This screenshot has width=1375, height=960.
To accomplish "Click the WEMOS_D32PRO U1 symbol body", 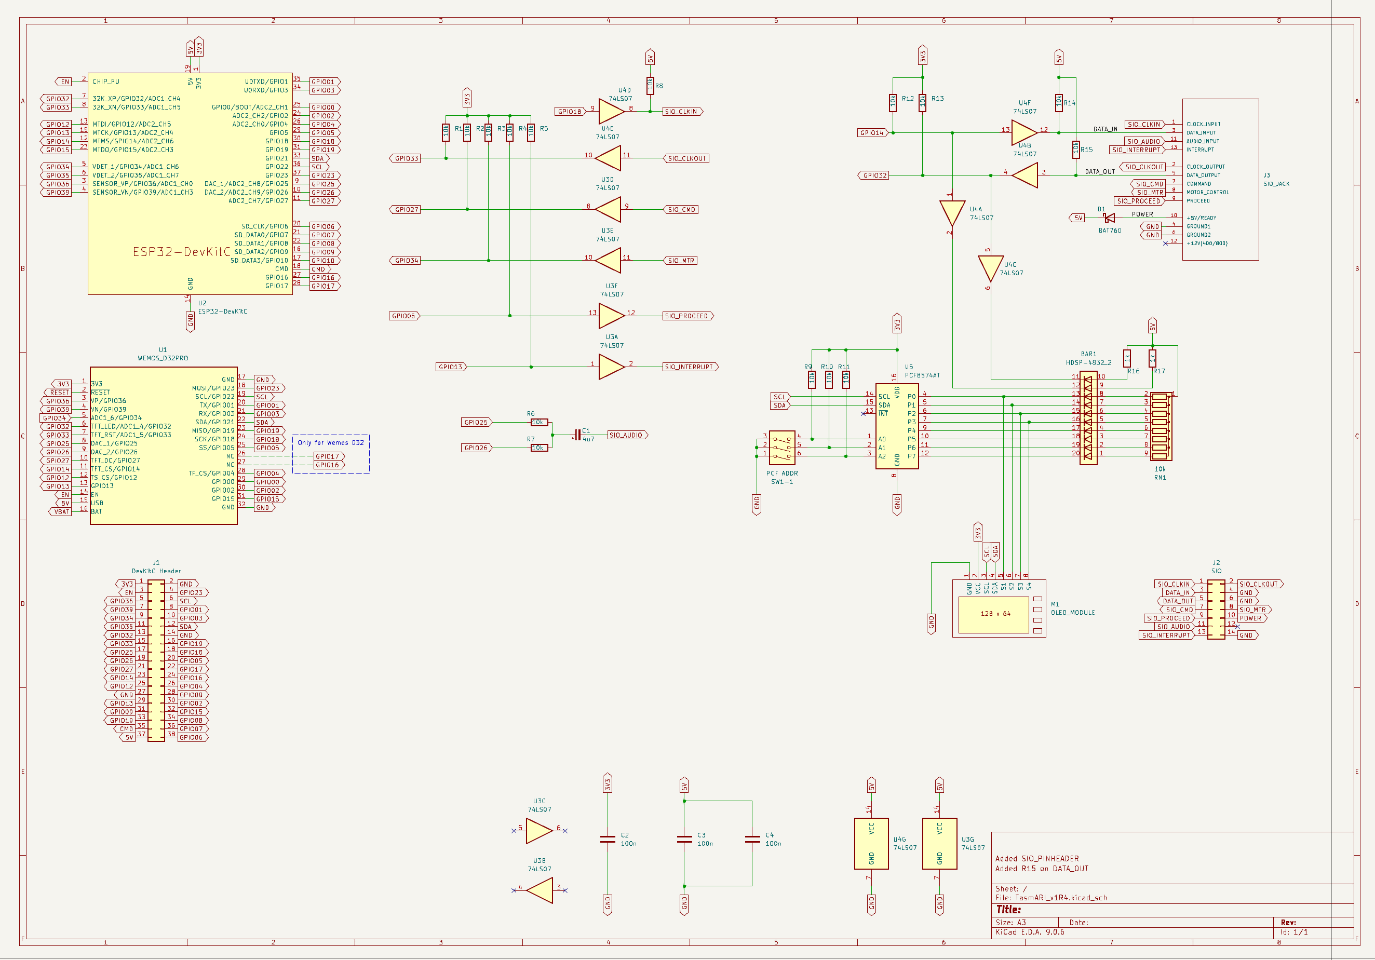I will pyautogui.click(x=163, y=445).
